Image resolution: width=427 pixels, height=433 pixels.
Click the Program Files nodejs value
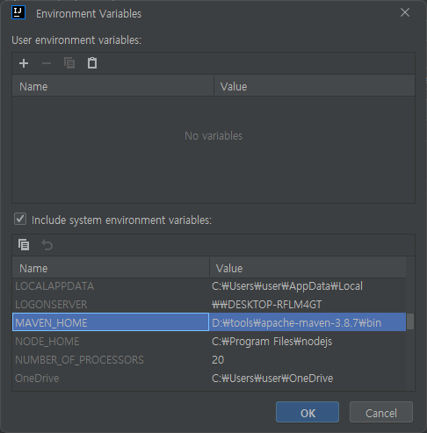click(271, 342)
